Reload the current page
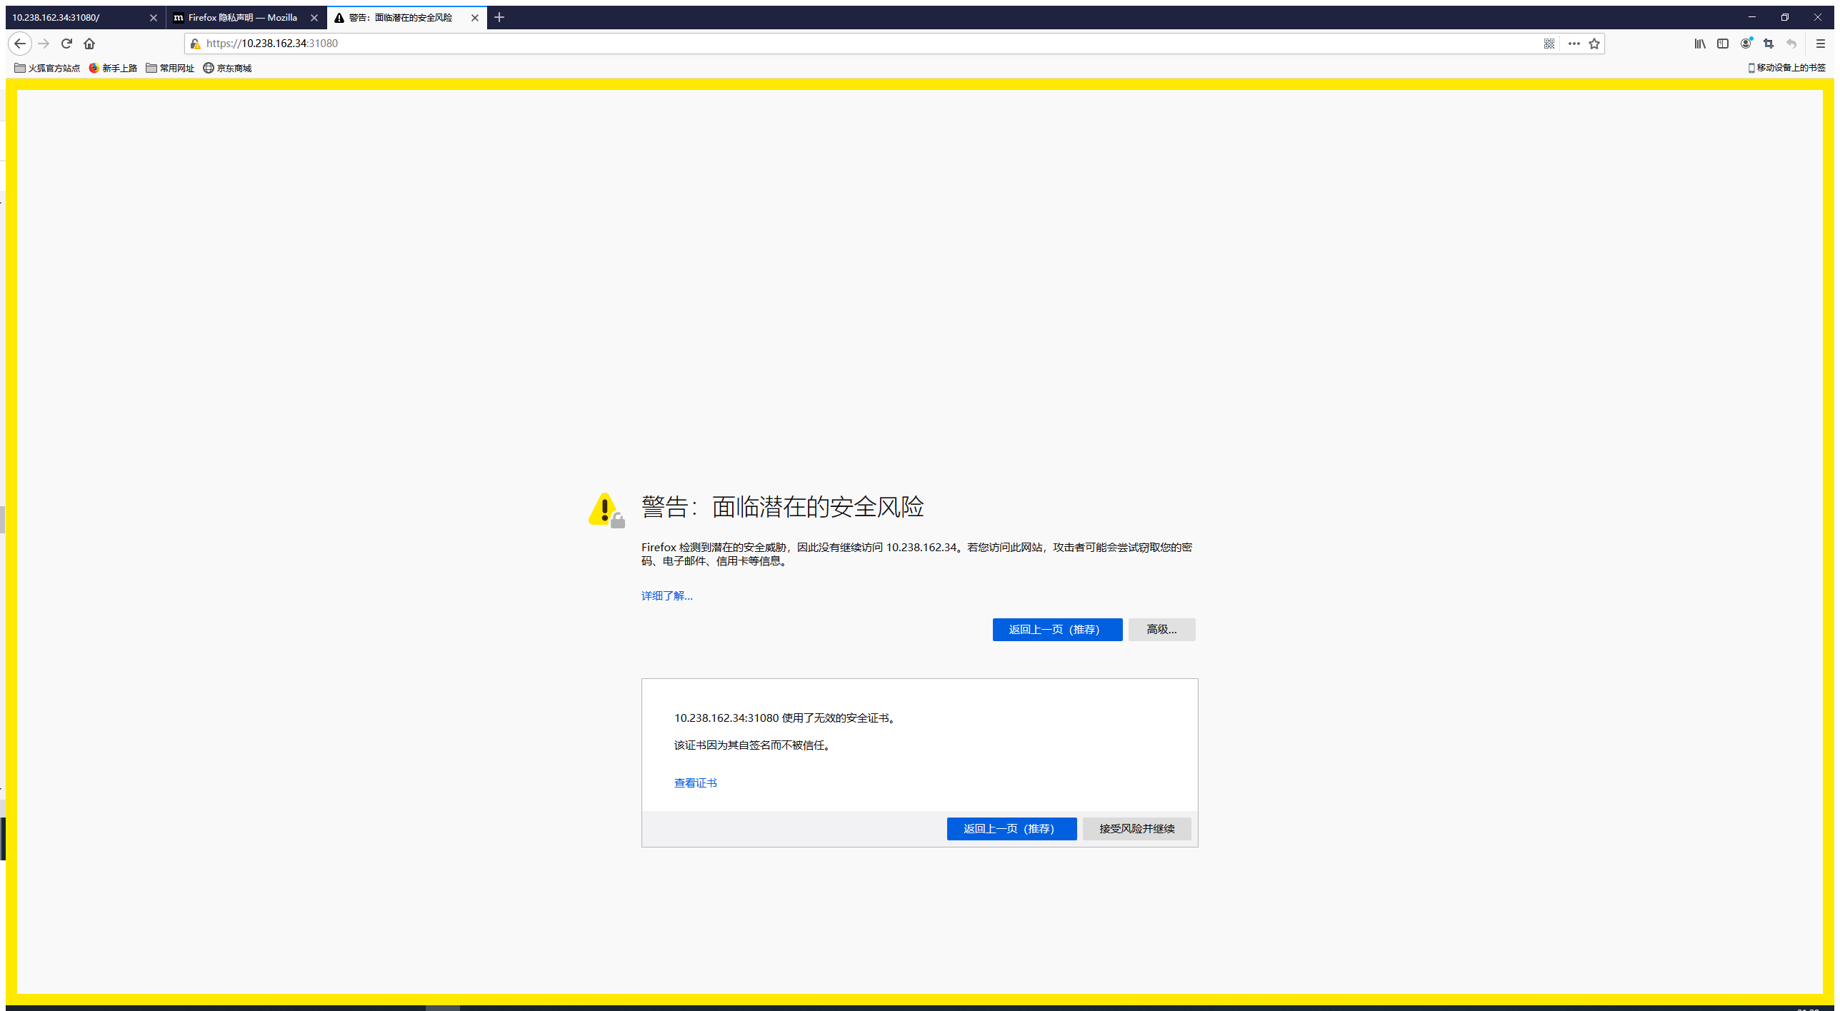The image size is (1840, 1011). click(66, 44)
